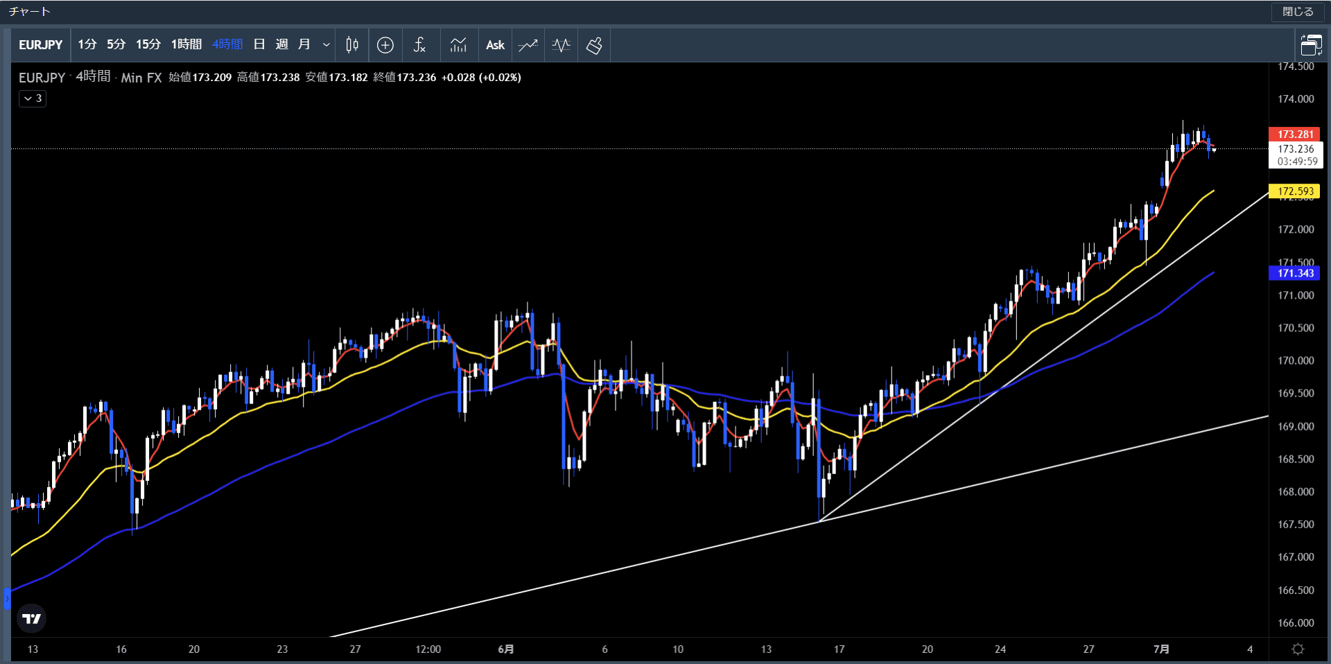Click the 03:49:59 countdown timer
This screenshot has height=664, width=1331.
coord(1297,161)
